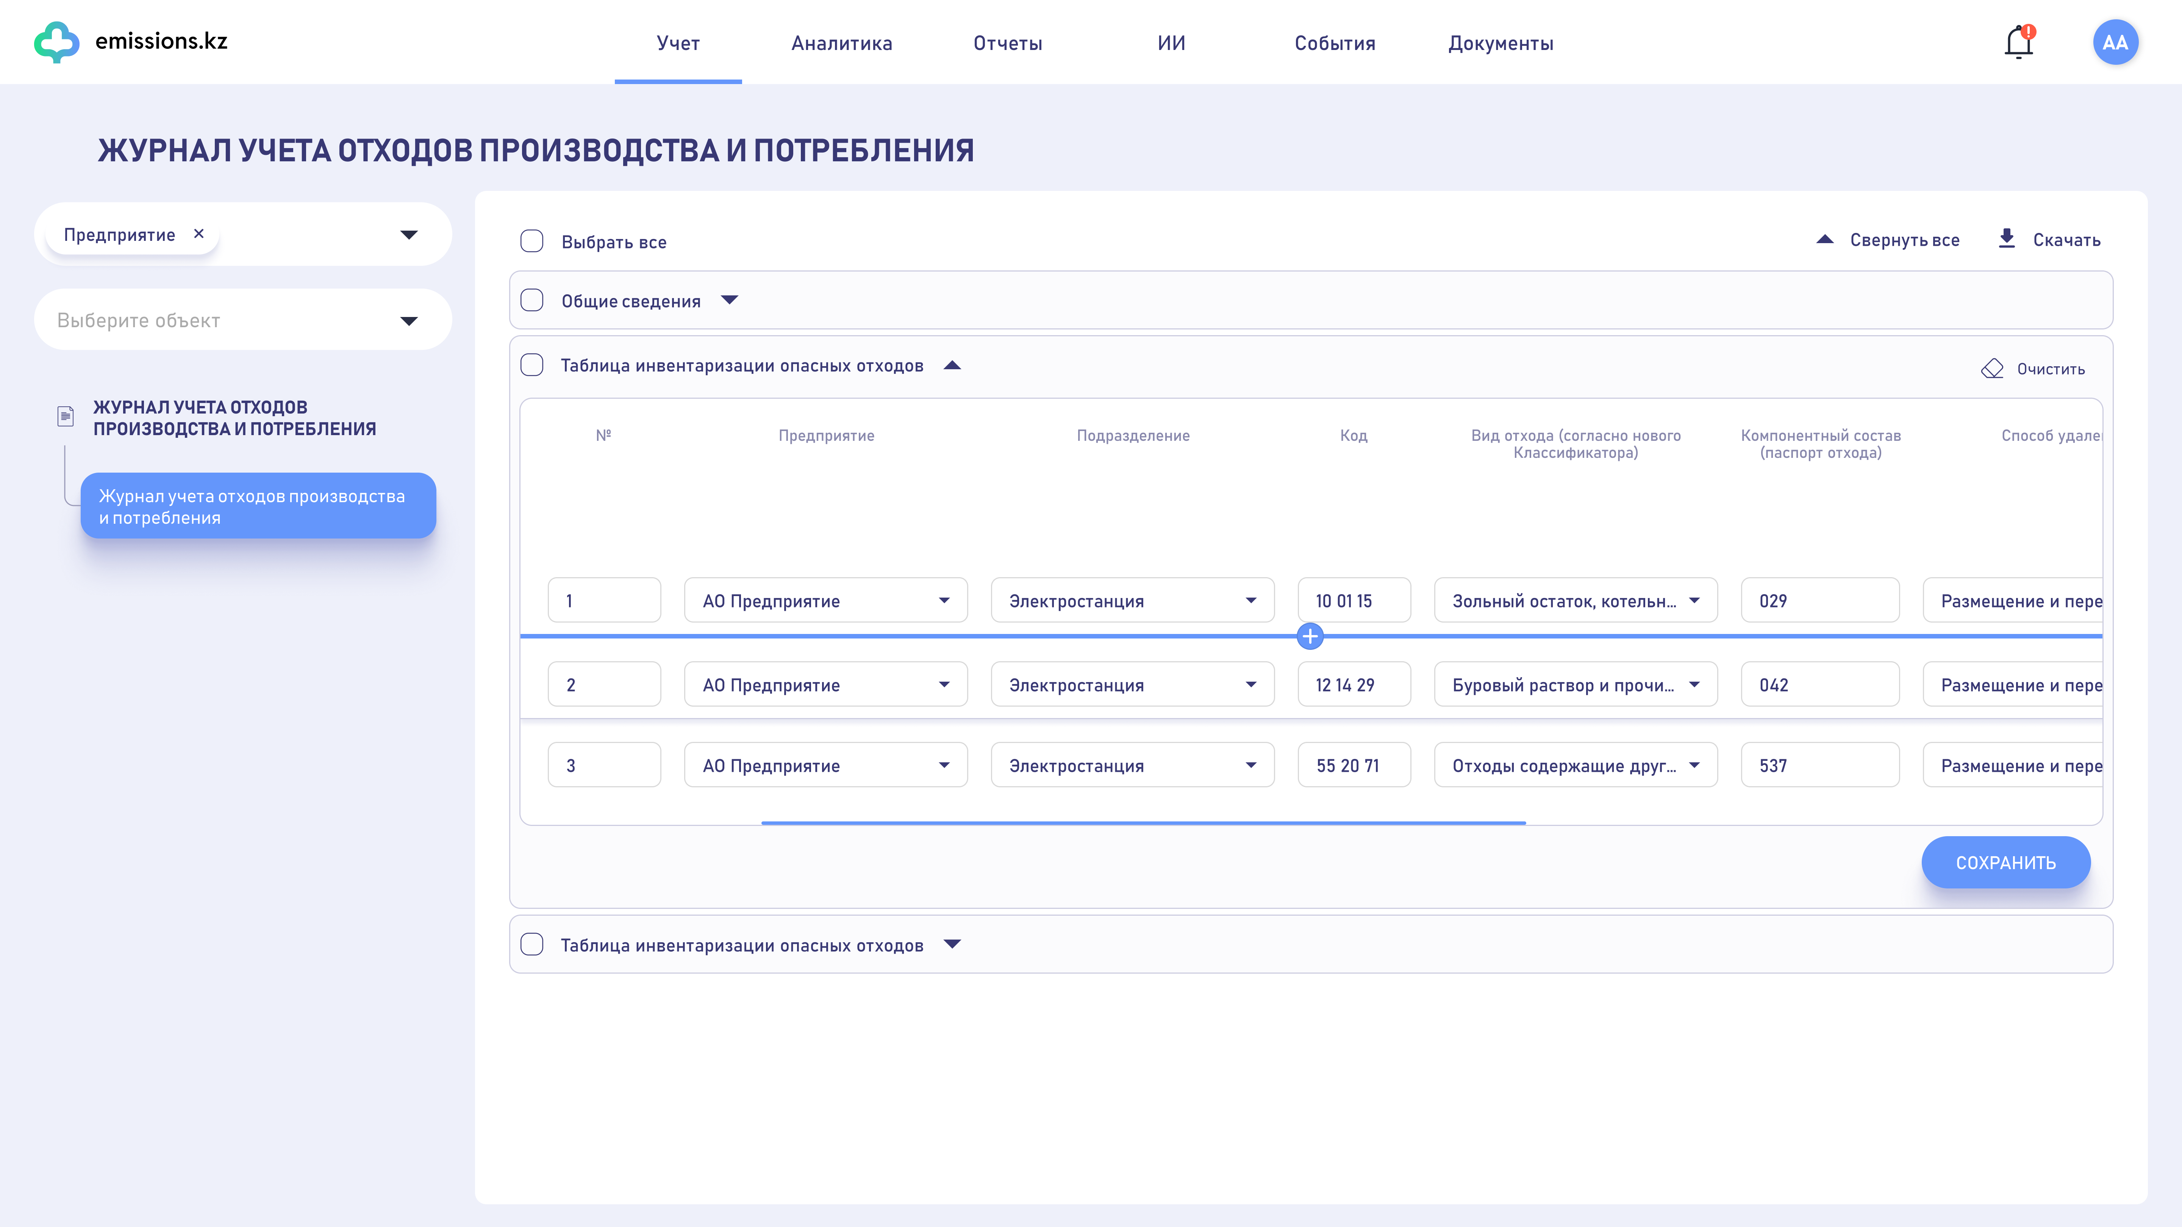Tick the Общие сведения checkbox
Image resolution: width=2182 pixels, height=1227 pixels.
pyautogui.click(x=531, y=301)
